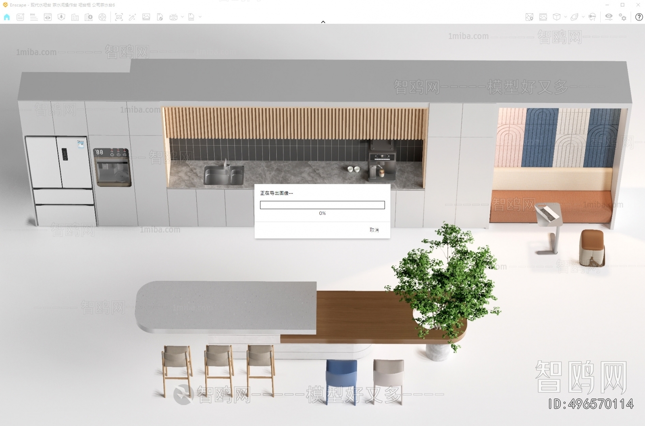Expand the collapsed top panel chevron
Image resolution: width=645 pixels, height=426 pixels.
tap(323, 22)
